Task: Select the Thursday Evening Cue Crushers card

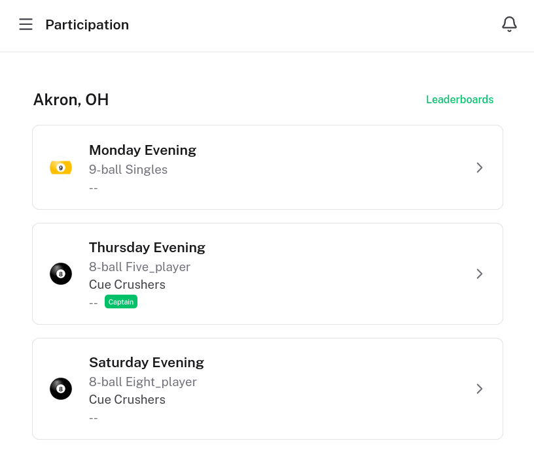Action: tap(267, 274)
